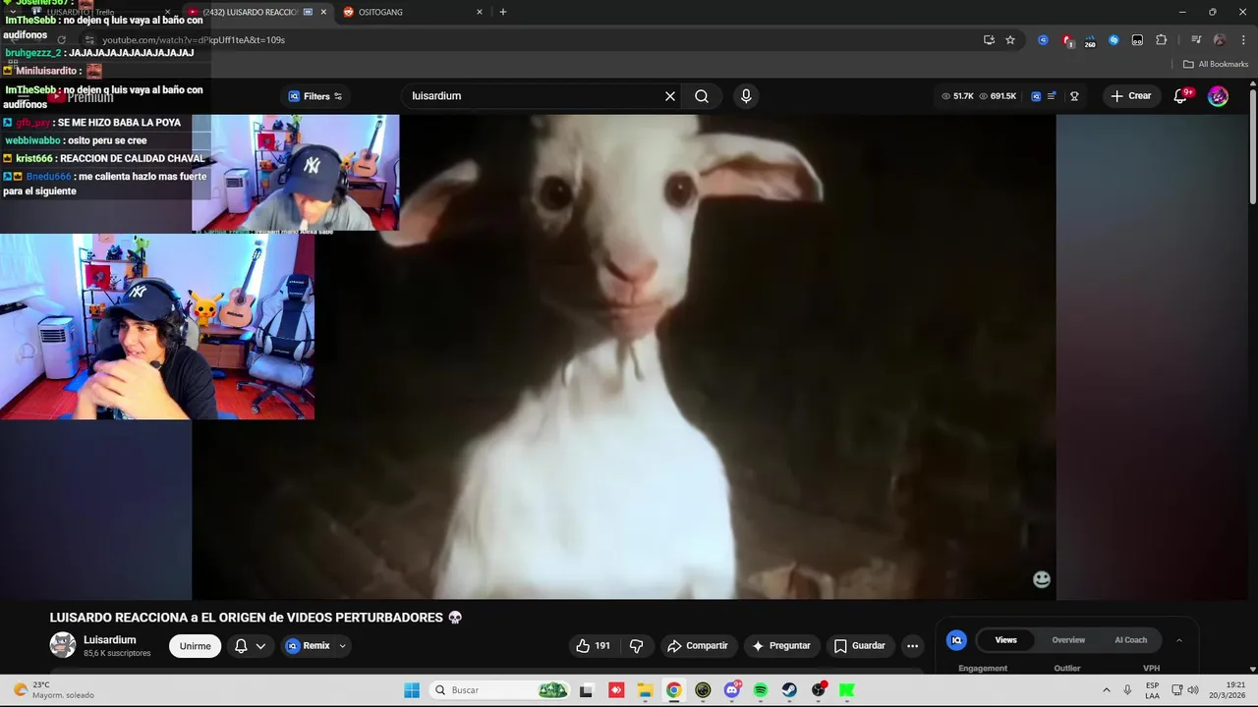Click the vidIQ logo in the side panel

coord(956,640)
